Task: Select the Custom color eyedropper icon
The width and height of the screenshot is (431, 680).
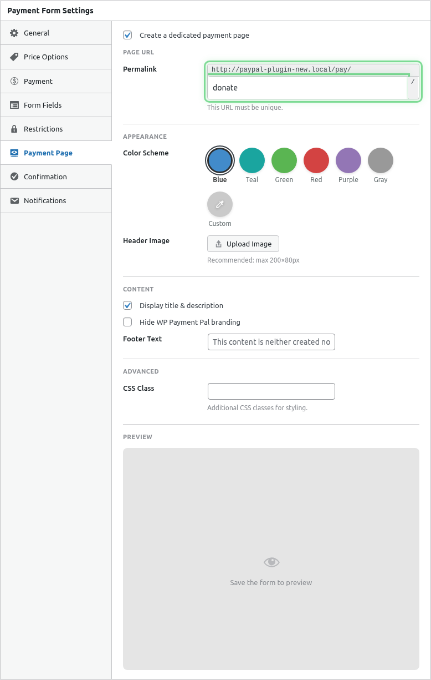Action: tap(220, 204)
